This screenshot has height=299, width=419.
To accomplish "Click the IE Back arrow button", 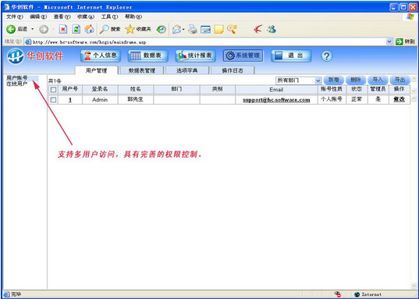I will tap(11, 29).
